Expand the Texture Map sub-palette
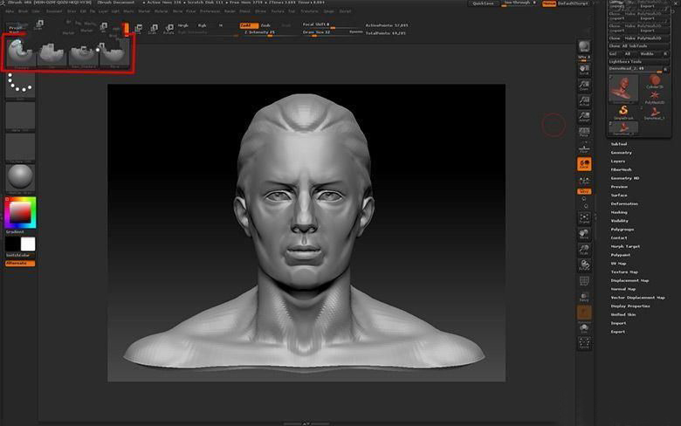The image size is (681, 426). pyautogui.click(x=624, y=271)
